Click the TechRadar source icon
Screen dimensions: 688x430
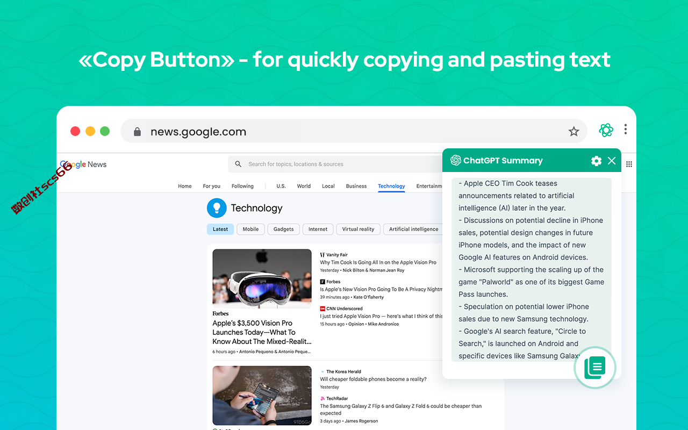(322, 398)
